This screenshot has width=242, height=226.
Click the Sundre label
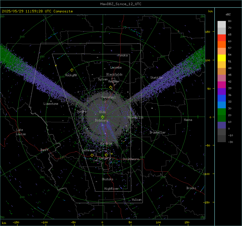81,111
